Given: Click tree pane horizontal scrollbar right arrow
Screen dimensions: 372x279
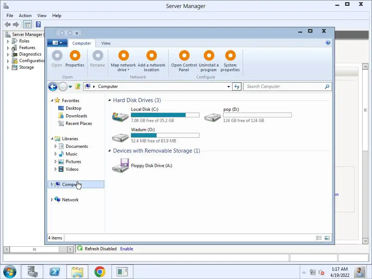Looking at the screenshot, I should pyautogui.click(x=70, y=249).
